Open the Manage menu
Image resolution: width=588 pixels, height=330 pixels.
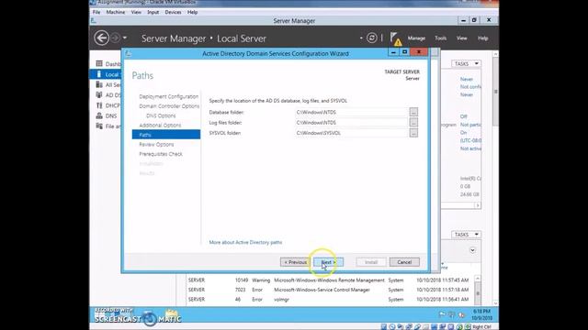[x=416, y=38]
